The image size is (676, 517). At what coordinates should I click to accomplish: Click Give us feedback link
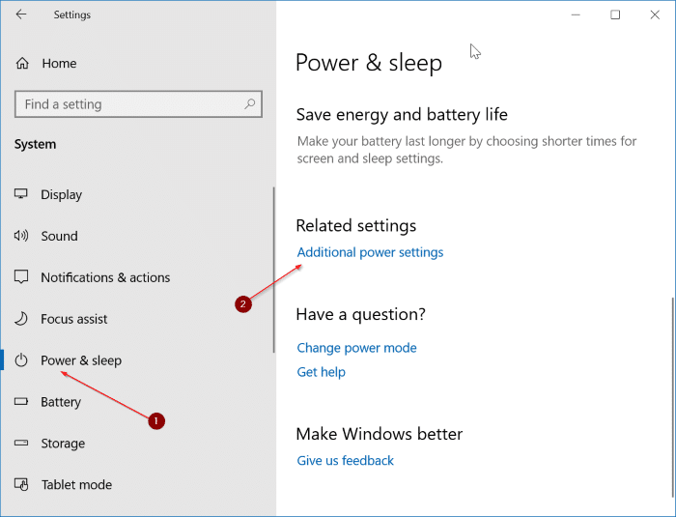point(345,460)
